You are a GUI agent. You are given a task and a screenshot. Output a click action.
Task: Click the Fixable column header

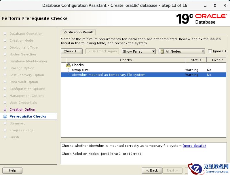[x=217, y=60]
